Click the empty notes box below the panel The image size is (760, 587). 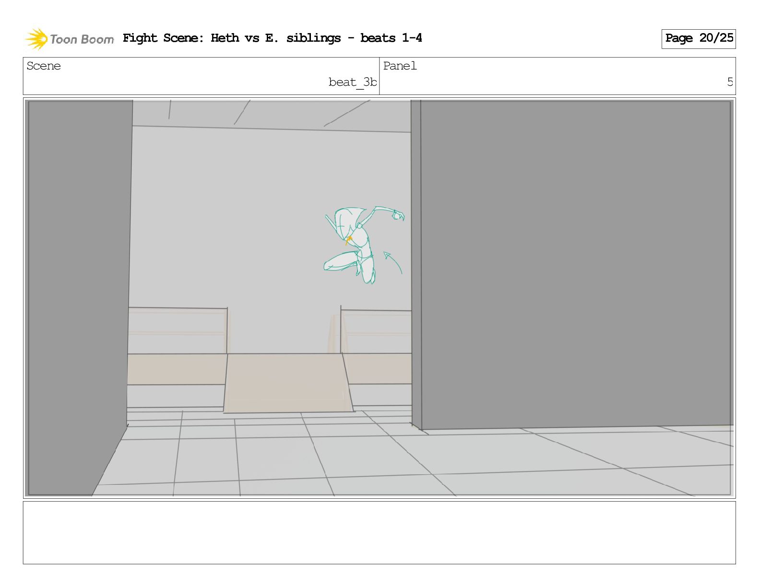tap(379, 532)
